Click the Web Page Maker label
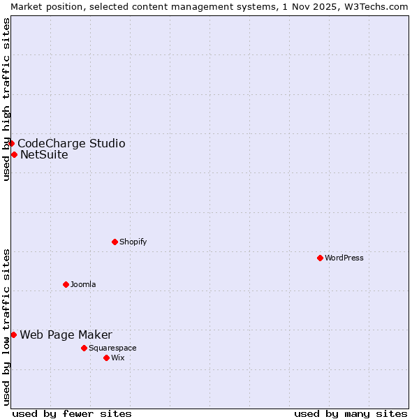 pyautogui.click(x=66, y=335)
